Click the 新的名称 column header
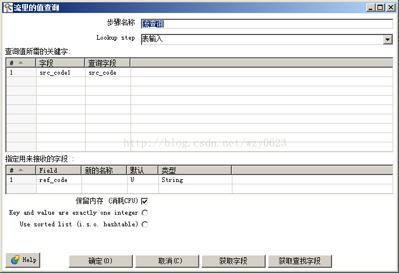 pos(104,170)
